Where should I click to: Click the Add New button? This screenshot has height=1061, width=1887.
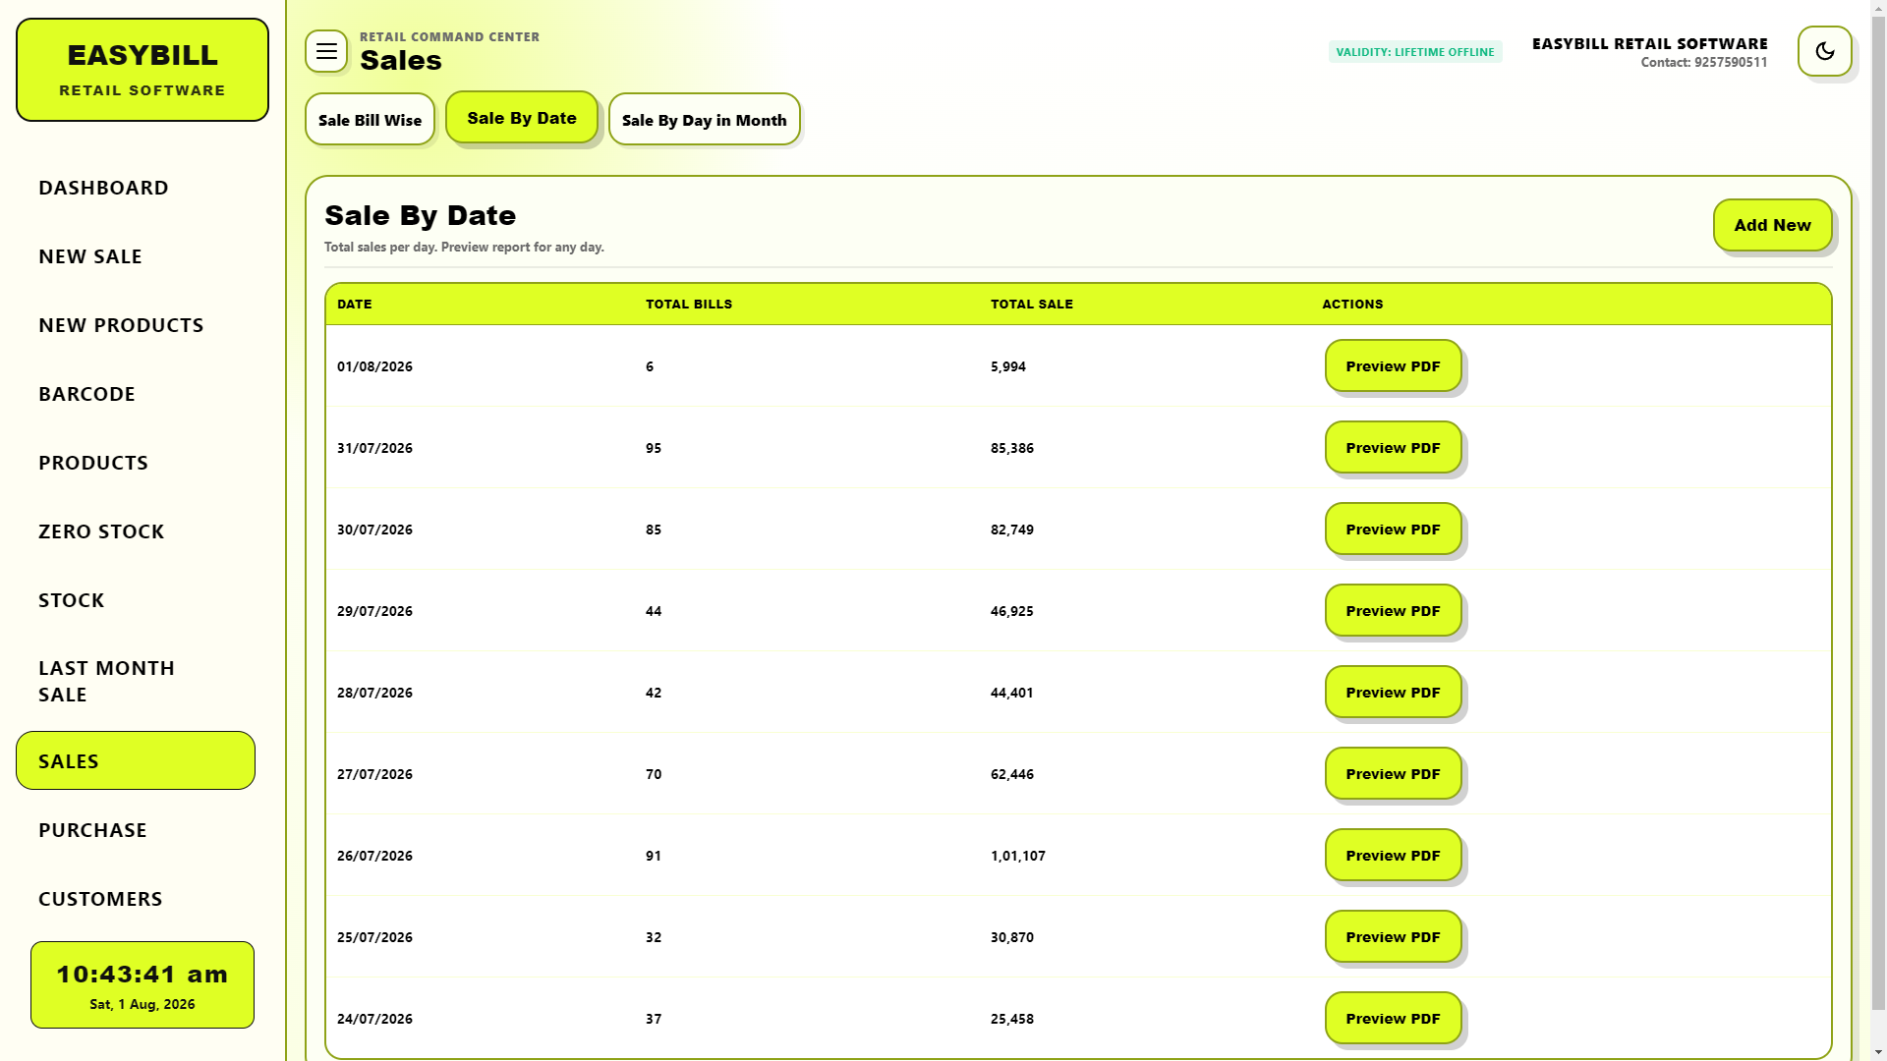[1772, 225]
